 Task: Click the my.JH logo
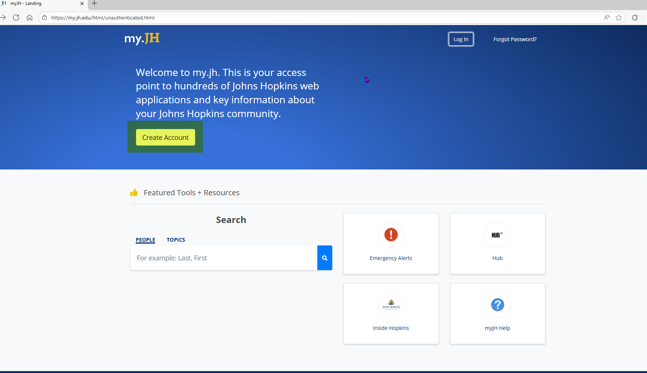(x=142, y=39)
